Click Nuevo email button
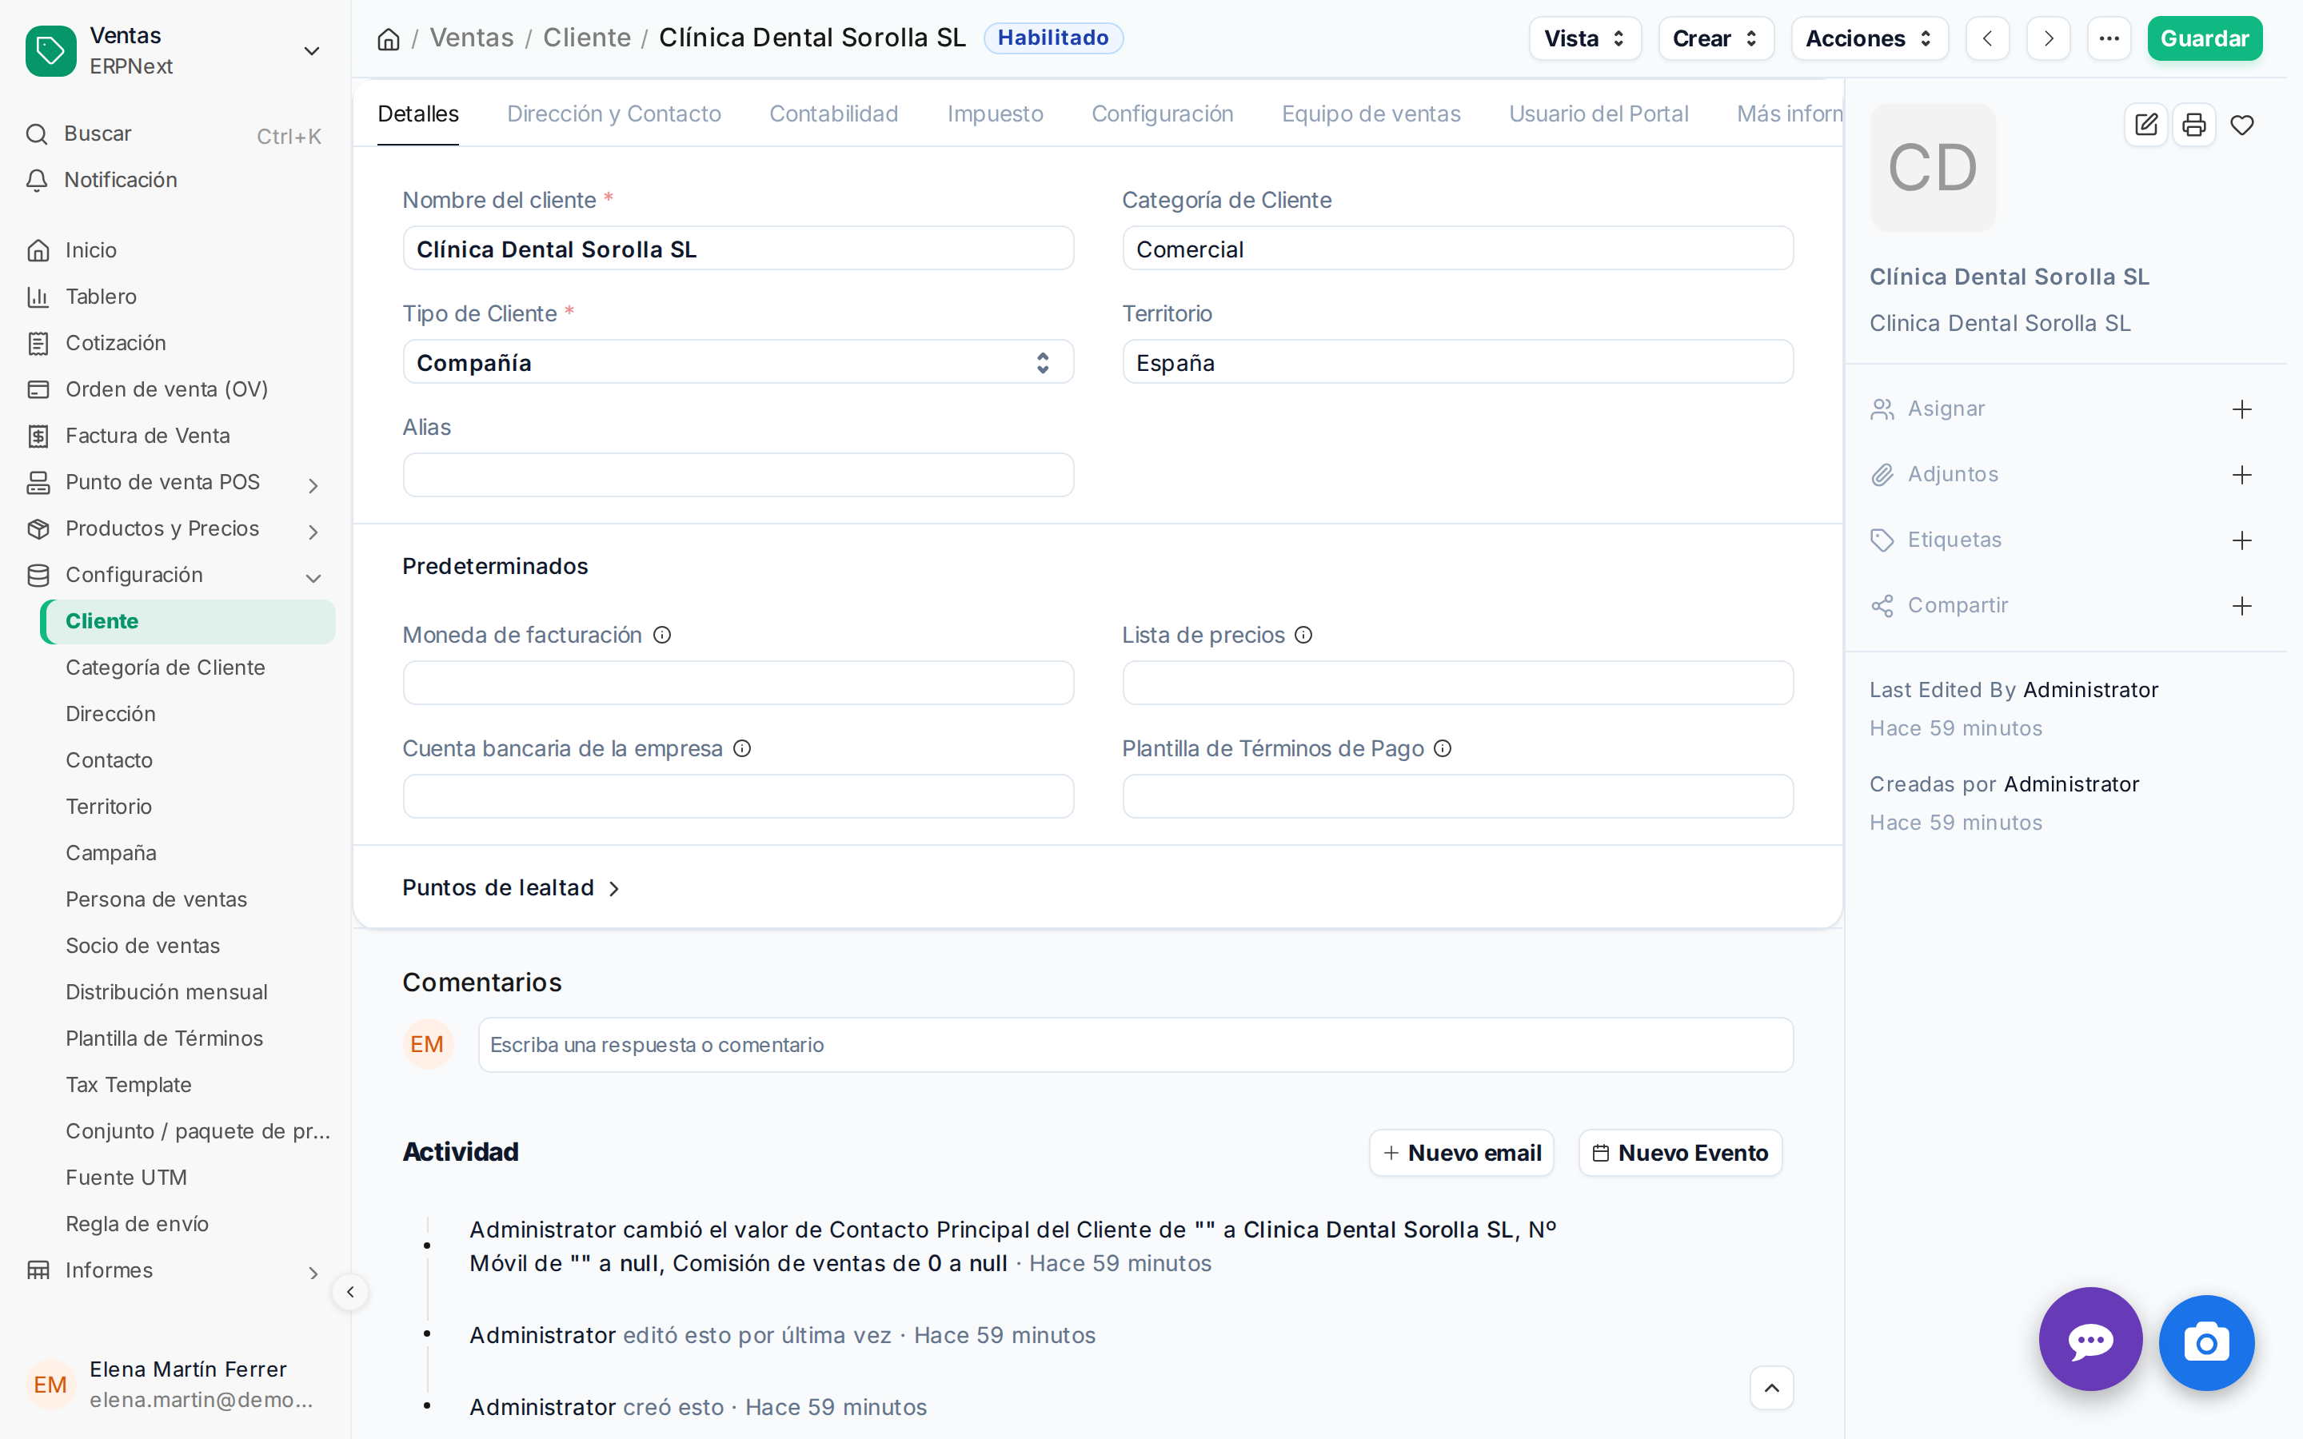Image resolution: width=2303 pixels, height=1439 pixels. [x=1462, y=1153]
